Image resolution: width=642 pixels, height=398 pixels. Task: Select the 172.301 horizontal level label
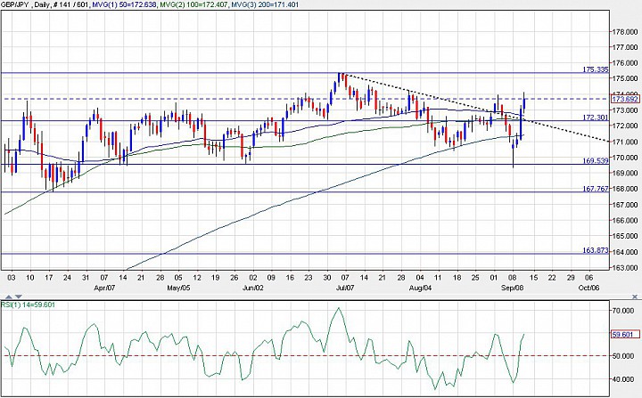pos(596,118)
